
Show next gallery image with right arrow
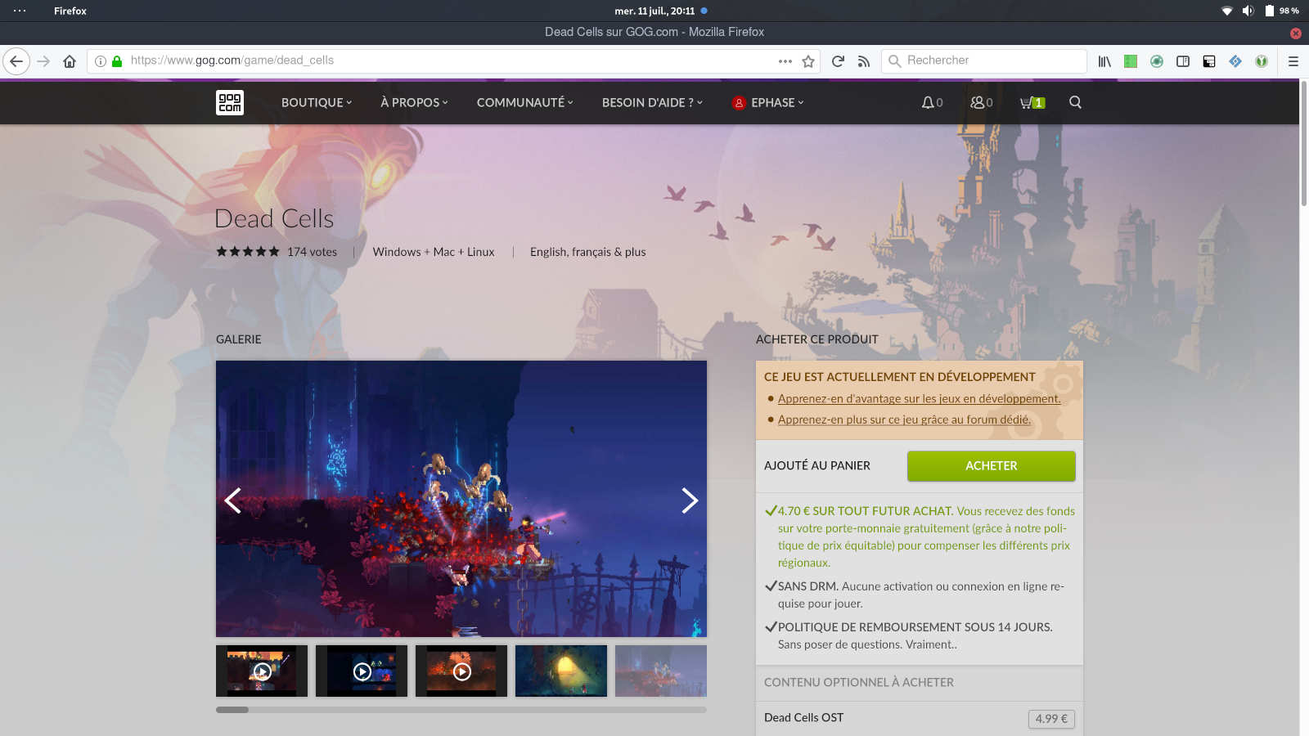689,500
